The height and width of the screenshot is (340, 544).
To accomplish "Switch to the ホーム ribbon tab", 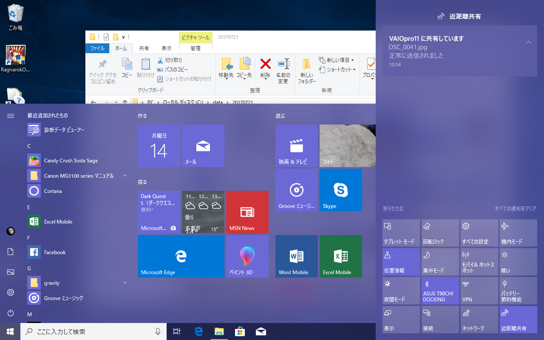I will [121, 48].
